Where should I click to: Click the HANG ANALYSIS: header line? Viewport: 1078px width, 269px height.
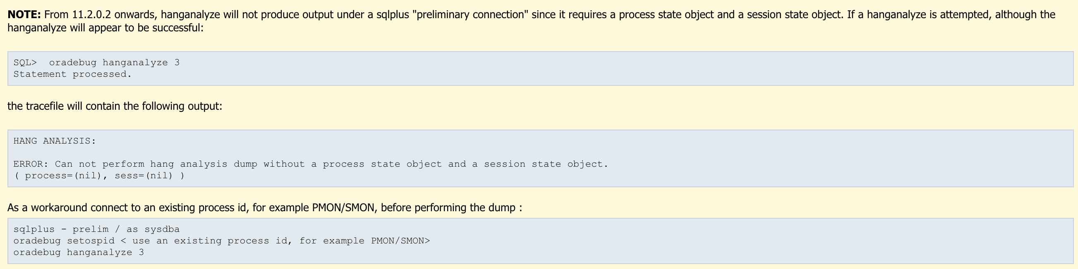pyautogui.click(x=55, y=141)
